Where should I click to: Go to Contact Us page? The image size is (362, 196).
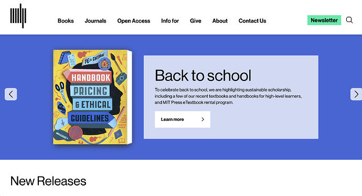point(252,21)
